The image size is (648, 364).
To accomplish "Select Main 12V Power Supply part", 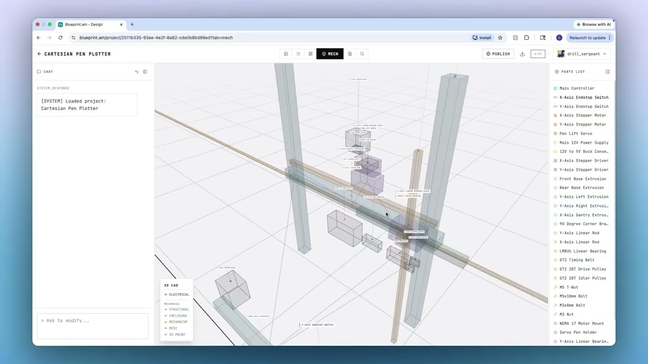I will (584, 143).
